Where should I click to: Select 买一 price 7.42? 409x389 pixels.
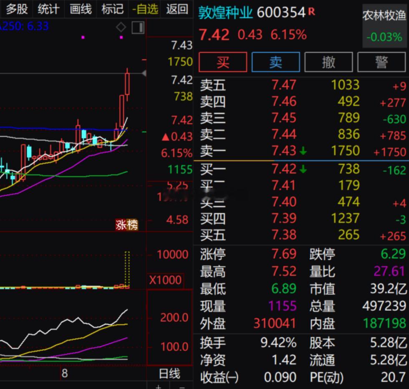click(x=284, y=169)
